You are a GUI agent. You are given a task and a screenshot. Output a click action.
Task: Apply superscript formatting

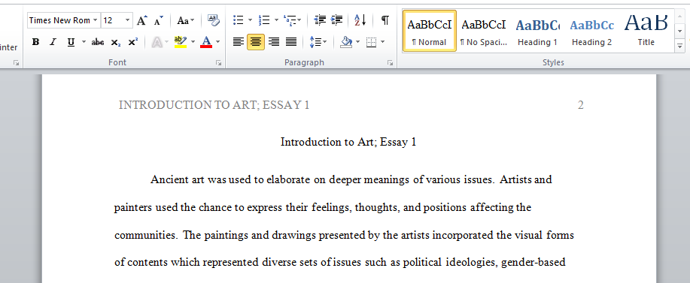pyautogui.click(x=132, y=42)
